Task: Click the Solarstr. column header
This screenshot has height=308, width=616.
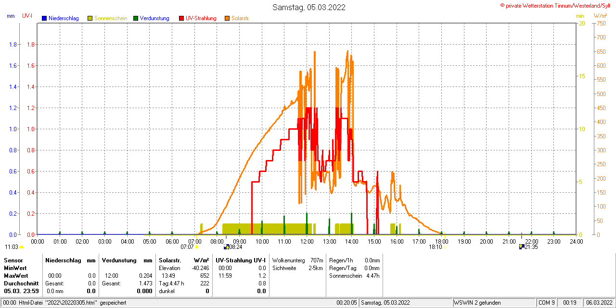Action: 170,260
